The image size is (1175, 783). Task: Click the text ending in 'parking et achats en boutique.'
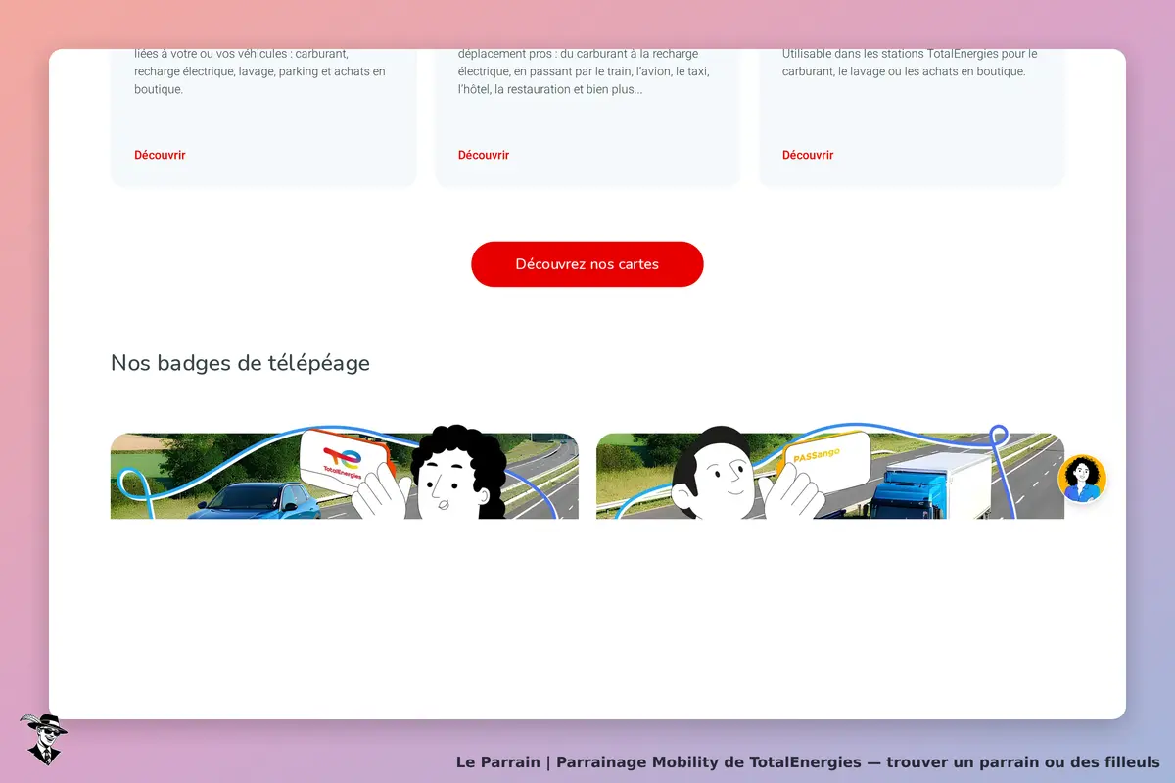260,71
